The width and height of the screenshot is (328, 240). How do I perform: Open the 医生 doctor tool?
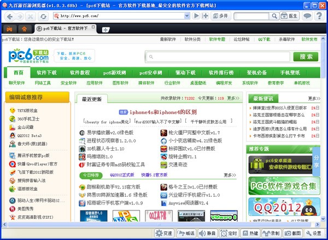[290, 16]
